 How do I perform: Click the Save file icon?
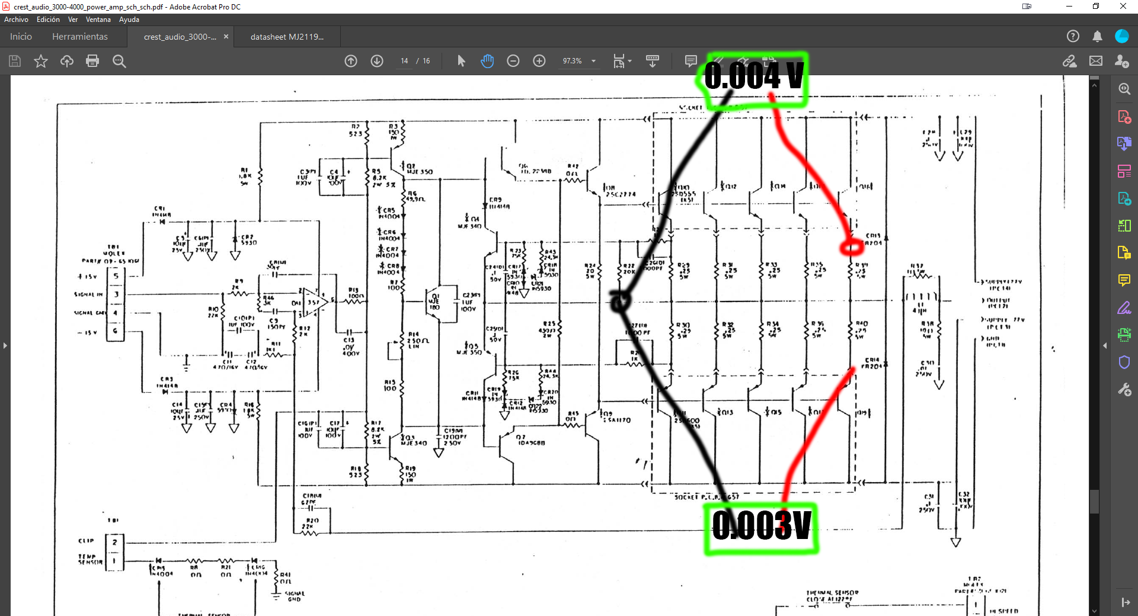(x=15, y=61)
